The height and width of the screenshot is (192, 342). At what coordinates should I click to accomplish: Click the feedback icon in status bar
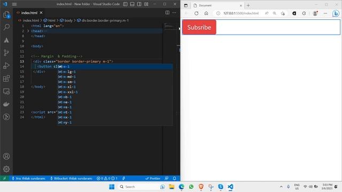(x=167, y=178)
